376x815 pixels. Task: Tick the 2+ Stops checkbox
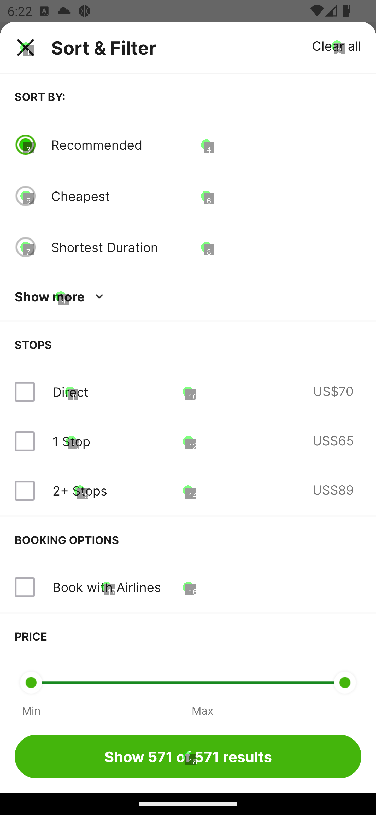click(x=25, y=491)
